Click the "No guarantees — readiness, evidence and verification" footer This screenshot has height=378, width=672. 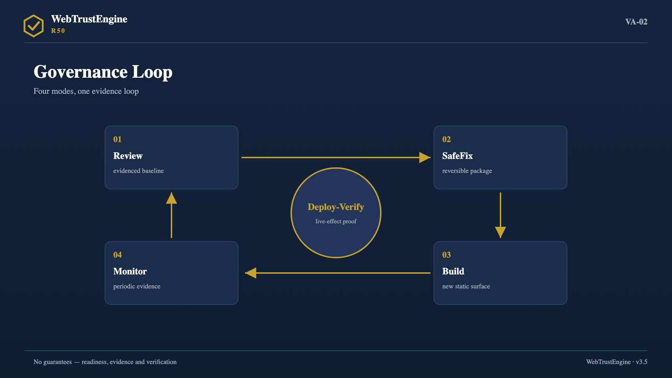pyautogui.click(x=105, y=362)
